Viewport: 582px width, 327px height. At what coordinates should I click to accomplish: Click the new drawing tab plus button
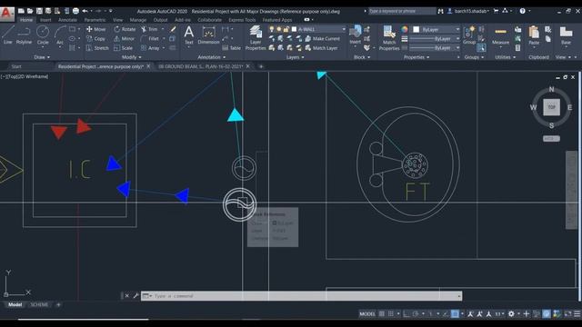coord(261,66)
